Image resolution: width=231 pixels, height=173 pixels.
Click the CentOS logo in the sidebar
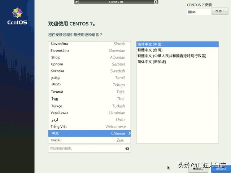(x=17, y=16)
